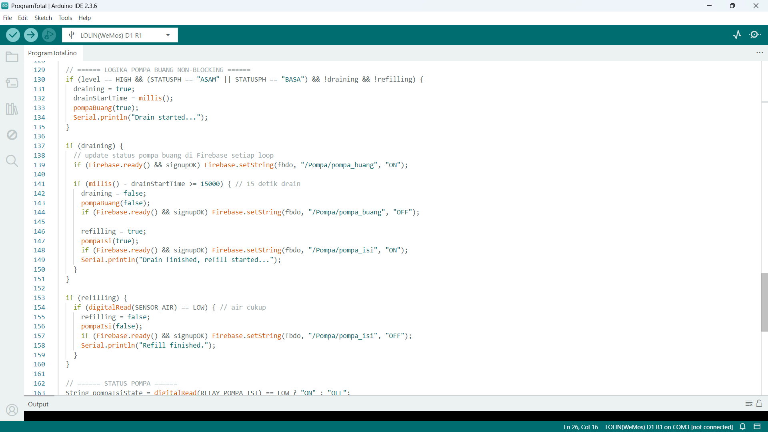
Task: Click the board port status text in status bar
Action: point(669,427)
